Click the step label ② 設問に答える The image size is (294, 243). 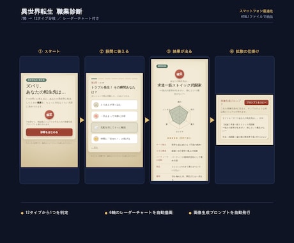pyautogui.click(x=114, y=51)
